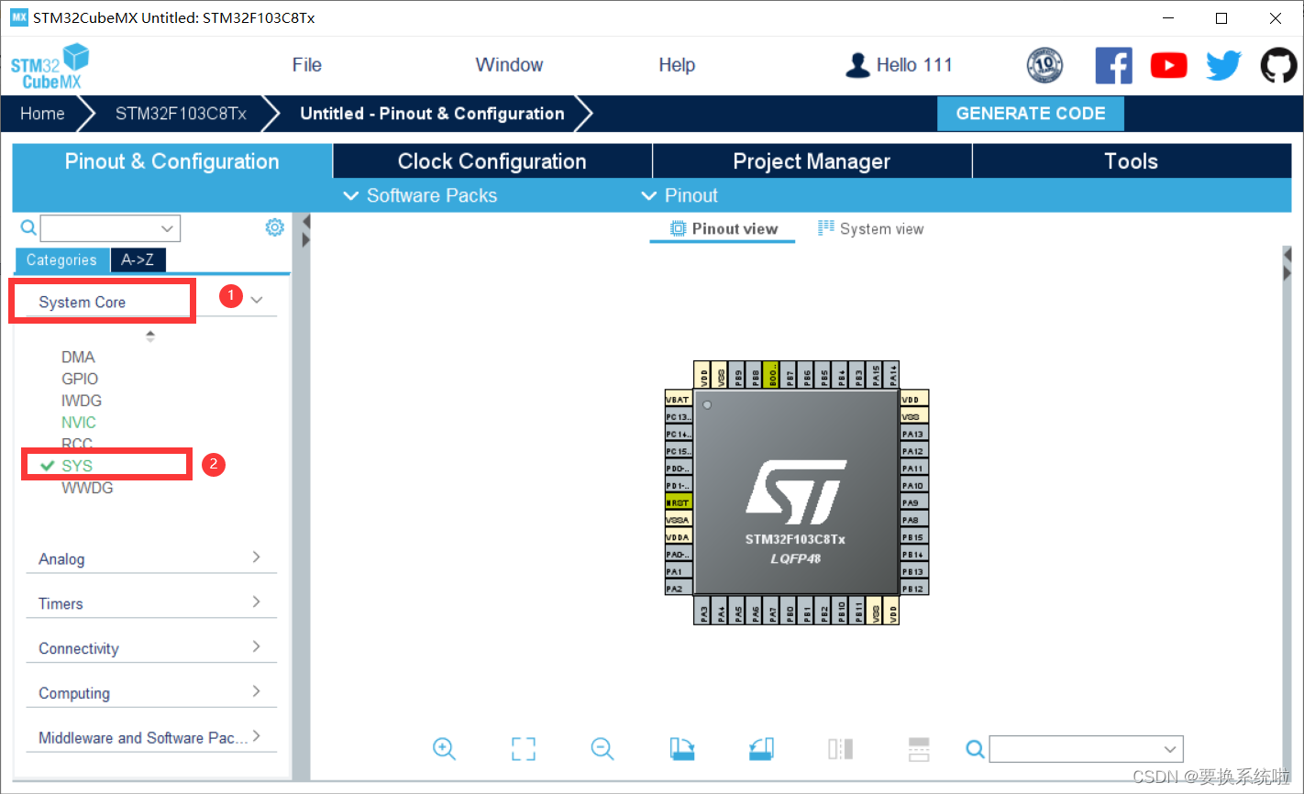Open GPIO in System Core
Image resolution: width=1304 pixels, height=794 pixels.
point(80,379)
